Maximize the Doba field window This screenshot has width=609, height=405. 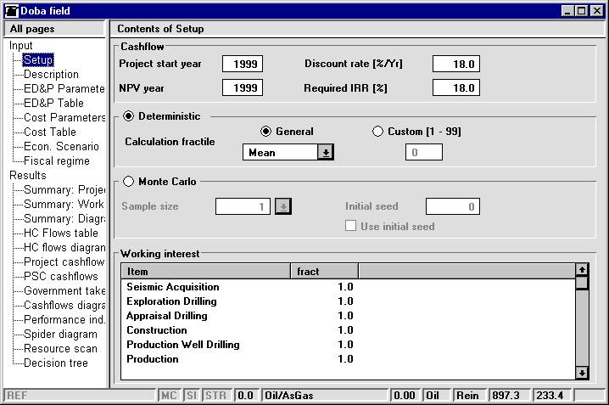[x=581, y=11]
